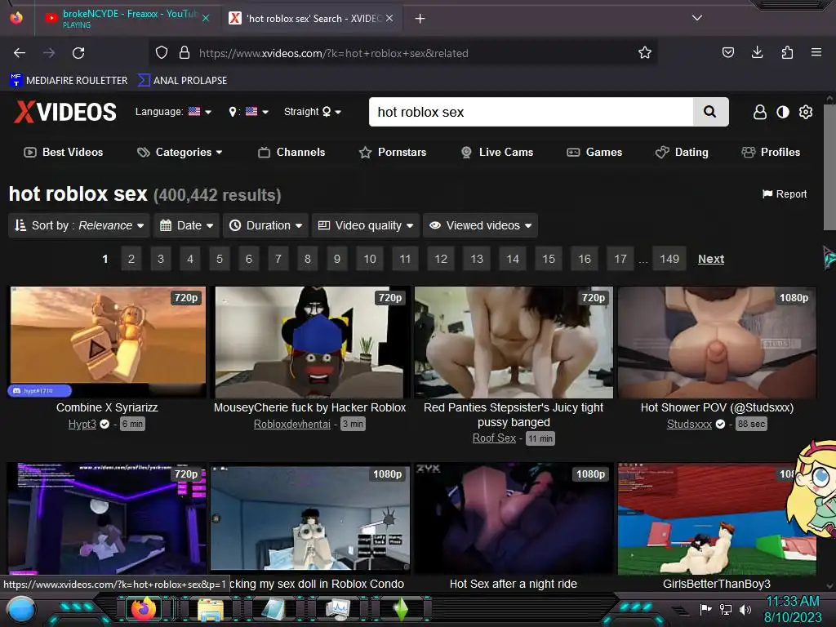
Task: Open File Explorer from the taskbar
Action: click(211, 610)
